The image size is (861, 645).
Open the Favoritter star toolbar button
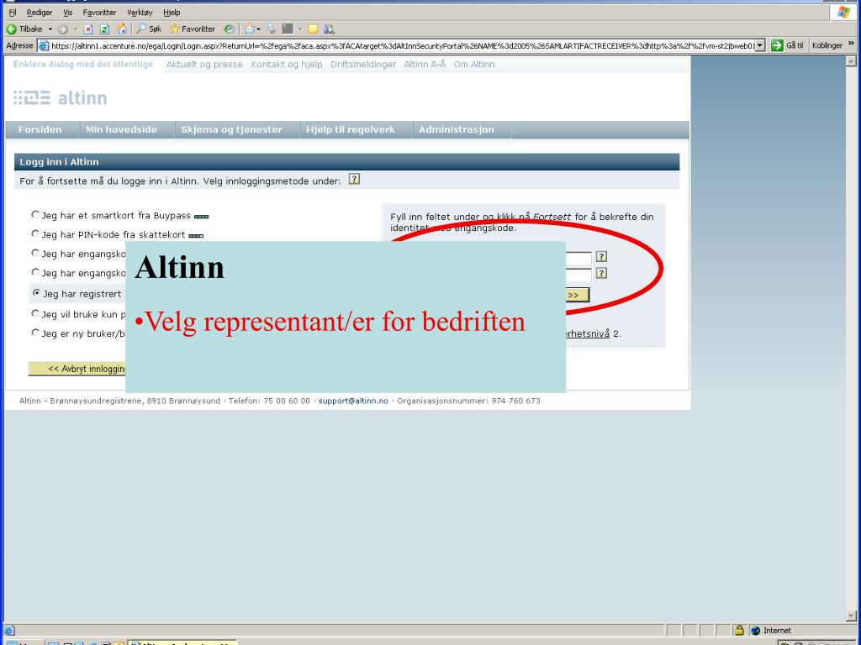[193, 29]
